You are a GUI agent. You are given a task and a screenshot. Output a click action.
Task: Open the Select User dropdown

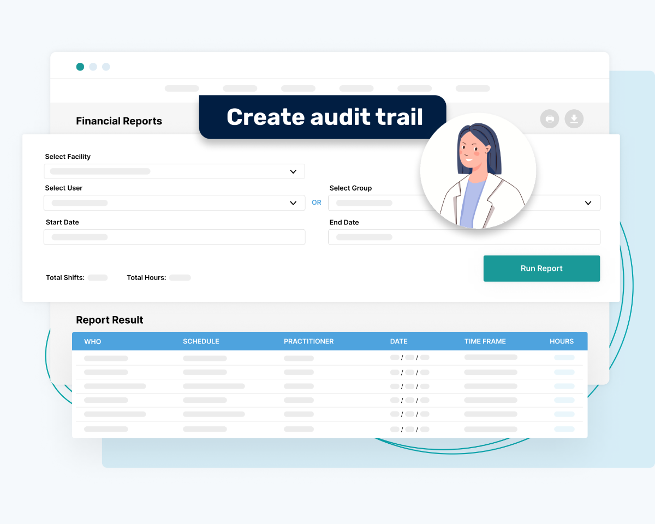point(174,203)
